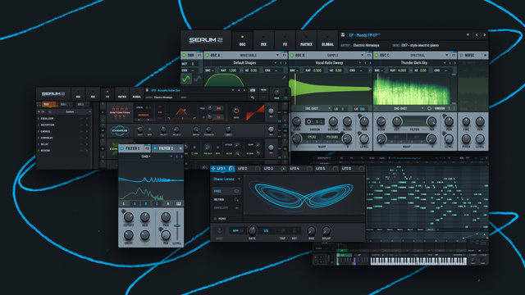
Task: Adjust the Filter LEVEL slider
Action: click(x=177, y=226)
